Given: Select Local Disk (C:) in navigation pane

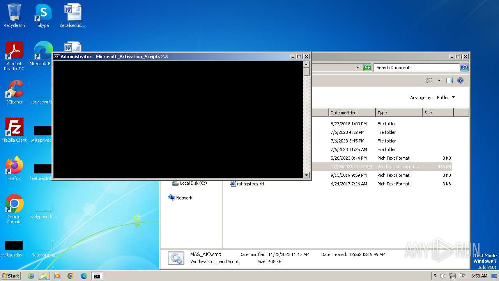Looking at the screenshot, I should point(190,183).
